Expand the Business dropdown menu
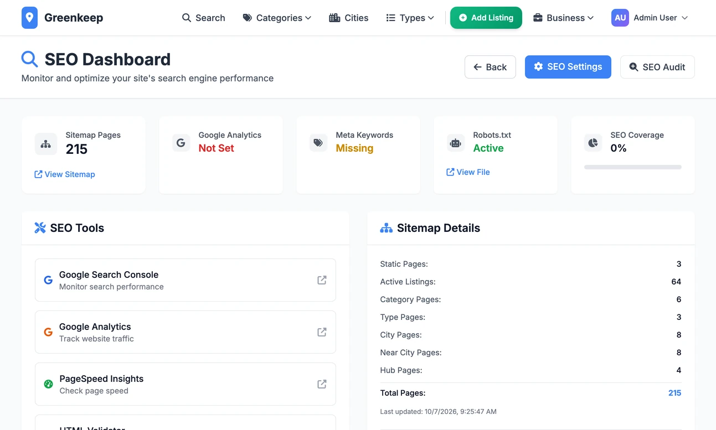 point(563,18)
